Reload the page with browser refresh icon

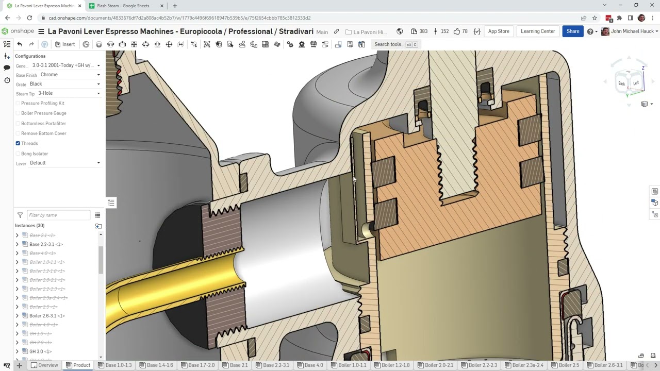point(29,18)
